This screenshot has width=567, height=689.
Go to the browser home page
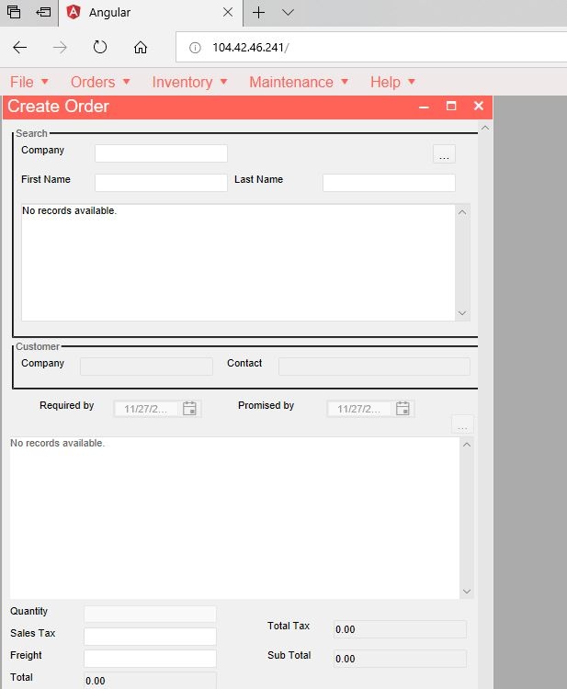pos(141,47)
